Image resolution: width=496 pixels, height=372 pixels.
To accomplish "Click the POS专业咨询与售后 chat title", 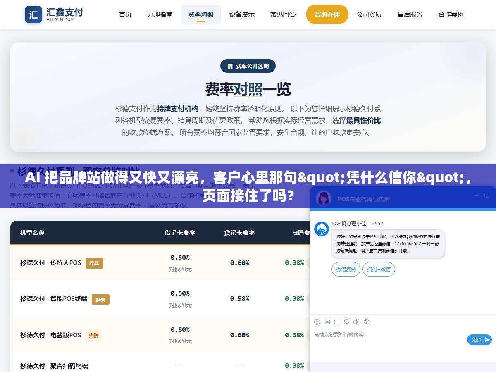I will click(363, 199).
